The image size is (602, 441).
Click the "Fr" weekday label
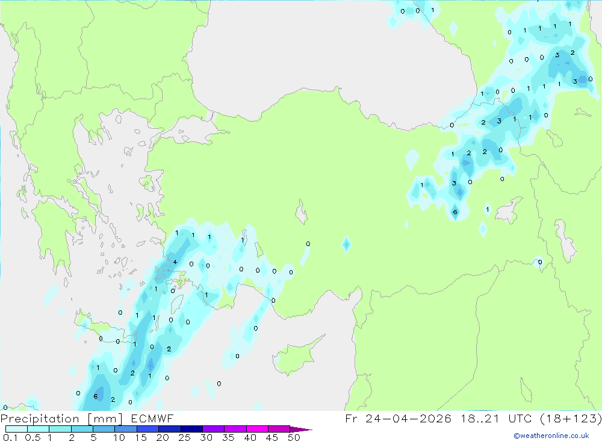(x=351, y=418)
